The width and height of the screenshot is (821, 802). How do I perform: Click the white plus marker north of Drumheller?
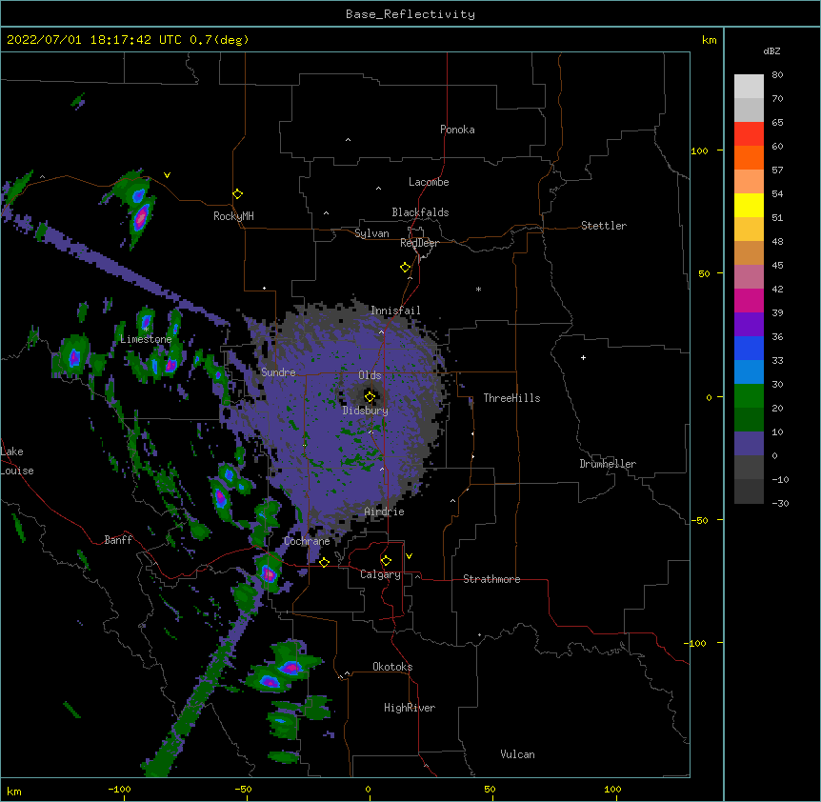[583, 357]
